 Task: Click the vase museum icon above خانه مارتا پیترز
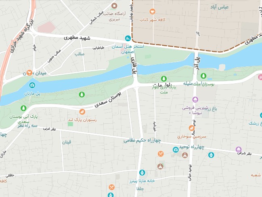pyautogui.click(x=142, y=173)
